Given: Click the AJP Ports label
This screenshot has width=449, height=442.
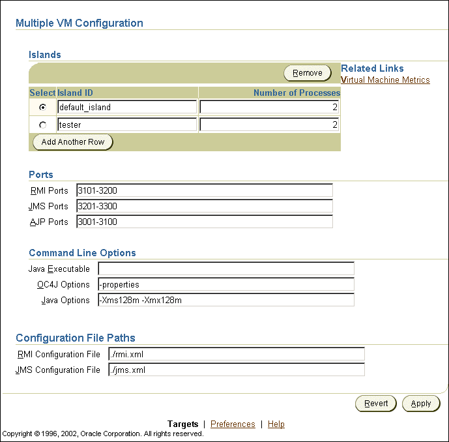Looking at the screenshot, I should point(49,222).
